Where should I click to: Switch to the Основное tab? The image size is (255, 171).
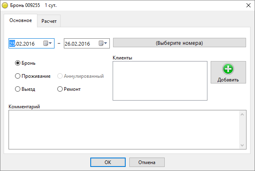pyautogui.click(x=20, y=20)
